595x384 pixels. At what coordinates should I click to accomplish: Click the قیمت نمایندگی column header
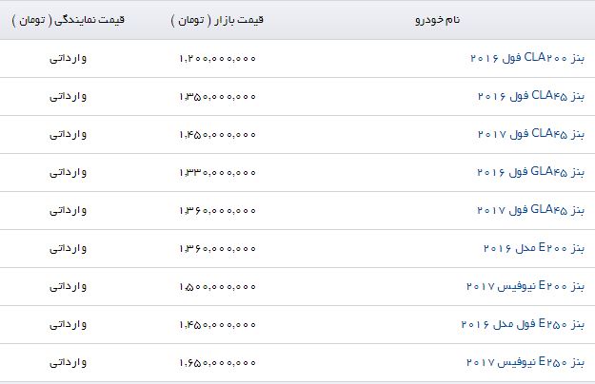pos(69,20)
